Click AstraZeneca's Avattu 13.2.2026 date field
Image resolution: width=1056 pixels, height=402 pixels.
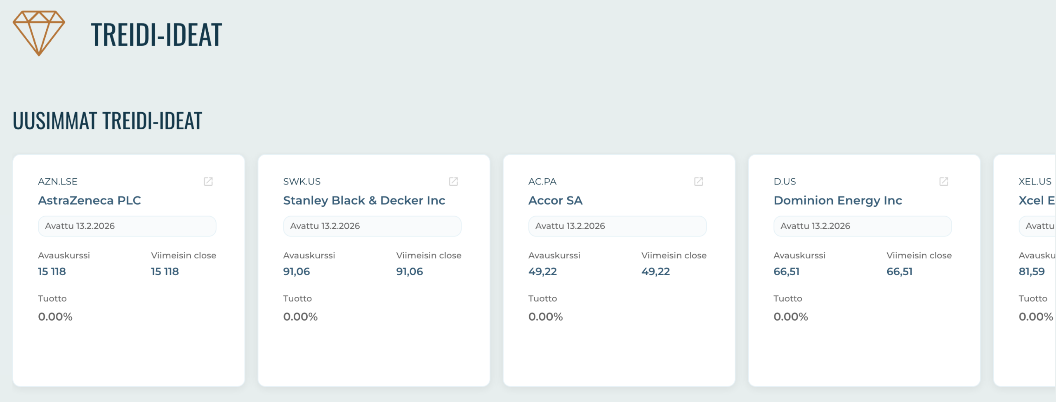click(127, 226)
